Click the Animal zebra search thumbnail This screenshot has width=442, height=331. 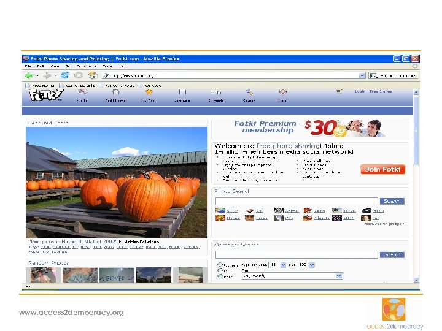pyautogui.click(x=279, y=210)
